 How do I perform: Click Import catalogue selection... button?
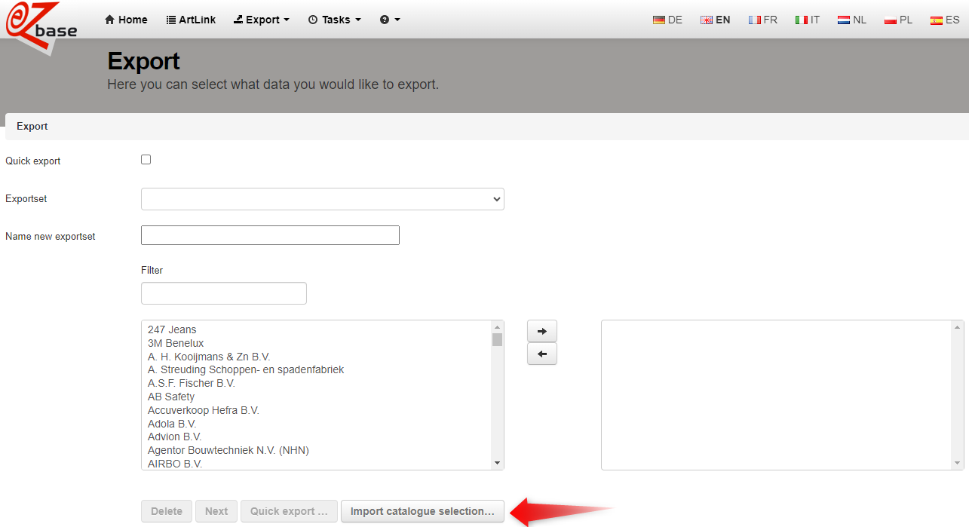[x=422, y=511]
